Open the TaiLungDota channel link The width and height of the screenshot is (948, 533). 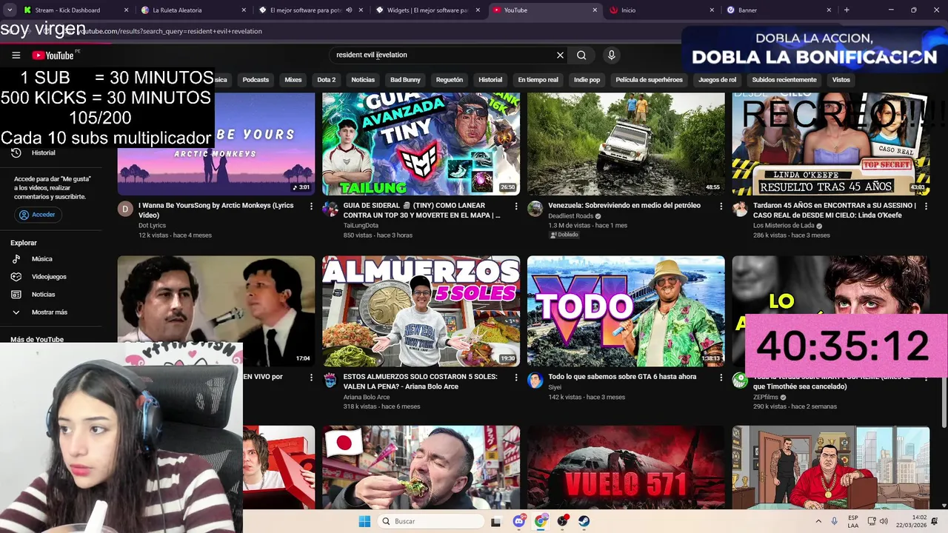tap(361, 225)
